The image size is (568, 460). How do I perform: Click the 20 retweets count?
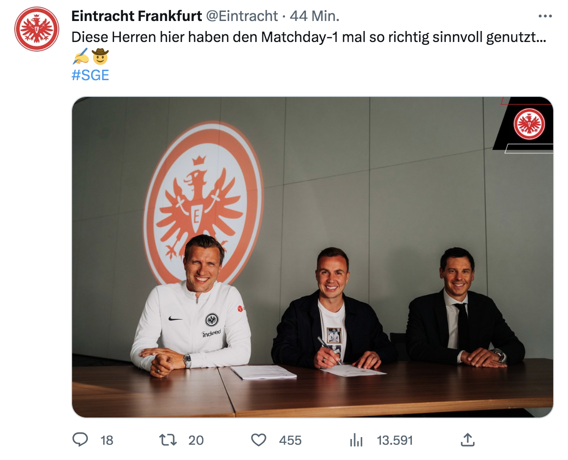pyautogui.click(x=196, y=440)
